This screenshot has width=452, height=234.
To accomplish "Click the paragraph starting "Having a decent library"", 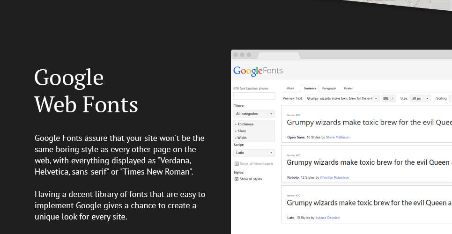I will (120, 206).
